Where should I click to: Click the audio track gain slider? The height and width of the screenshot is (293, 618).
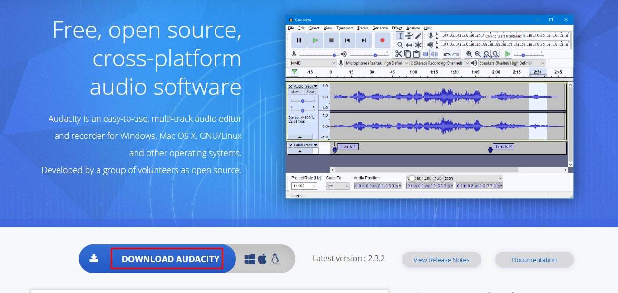pyautogui.click(x=303, y=101)
